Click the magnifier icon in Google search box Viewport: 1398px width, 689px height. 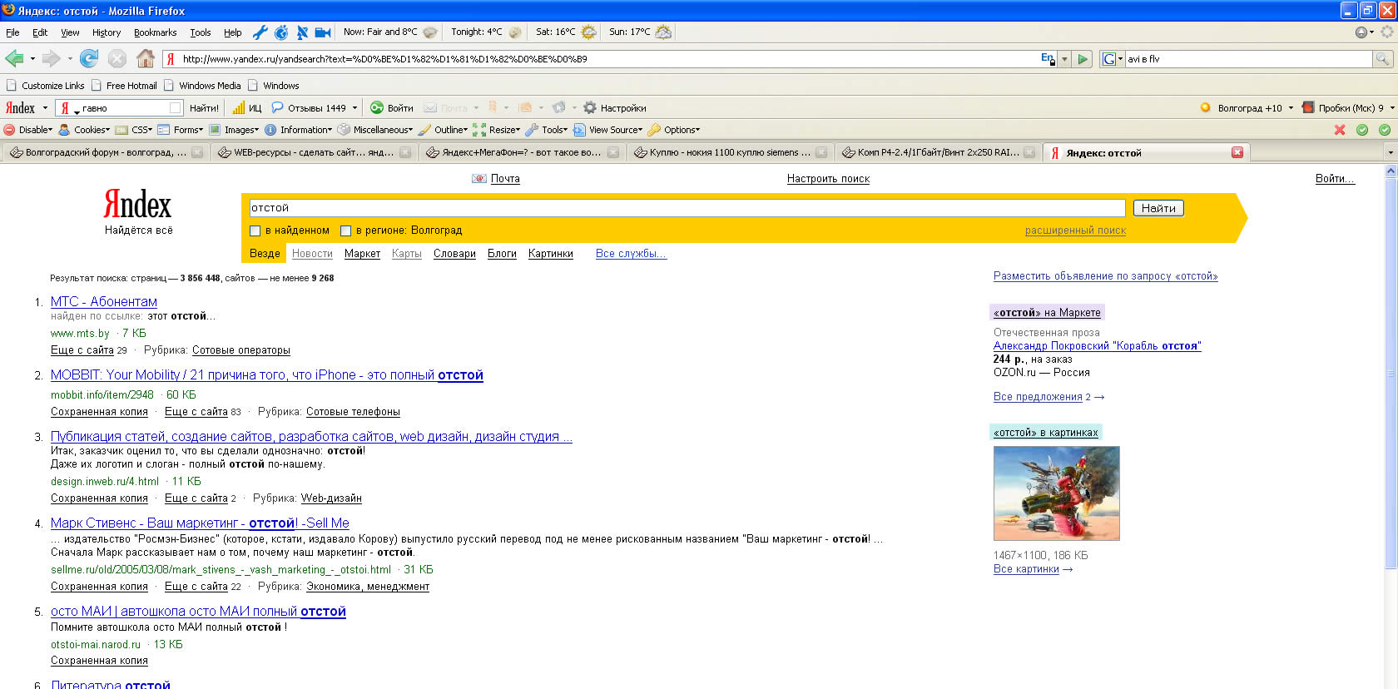pyautogui.click(x=1382, y=59)
